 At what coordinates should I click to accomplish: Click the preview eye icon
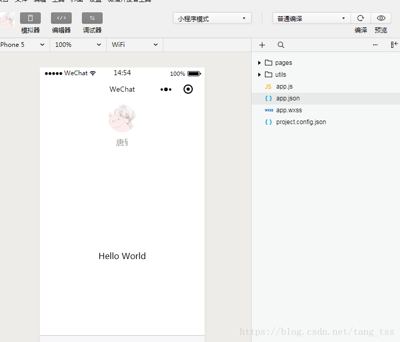381,18
